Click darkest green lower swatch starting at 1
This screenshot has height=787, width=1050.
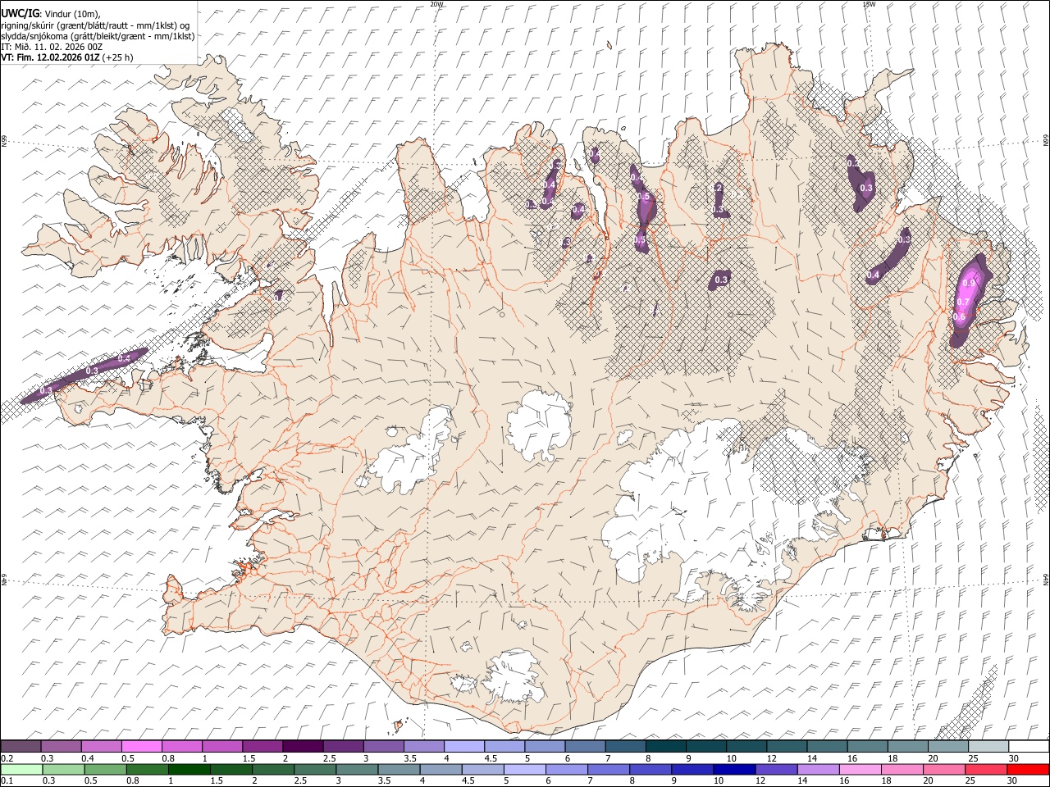click(x=189, y=769)
